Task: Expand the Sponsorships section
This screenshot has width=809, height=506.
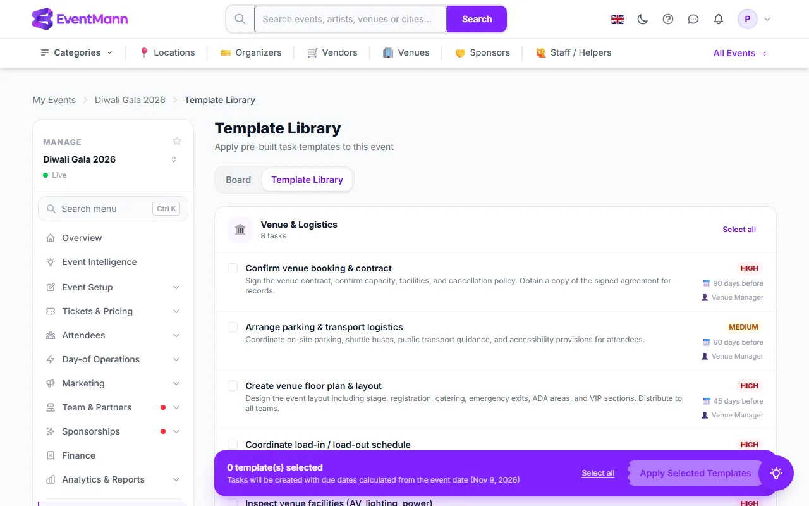Action: [113, 431]
